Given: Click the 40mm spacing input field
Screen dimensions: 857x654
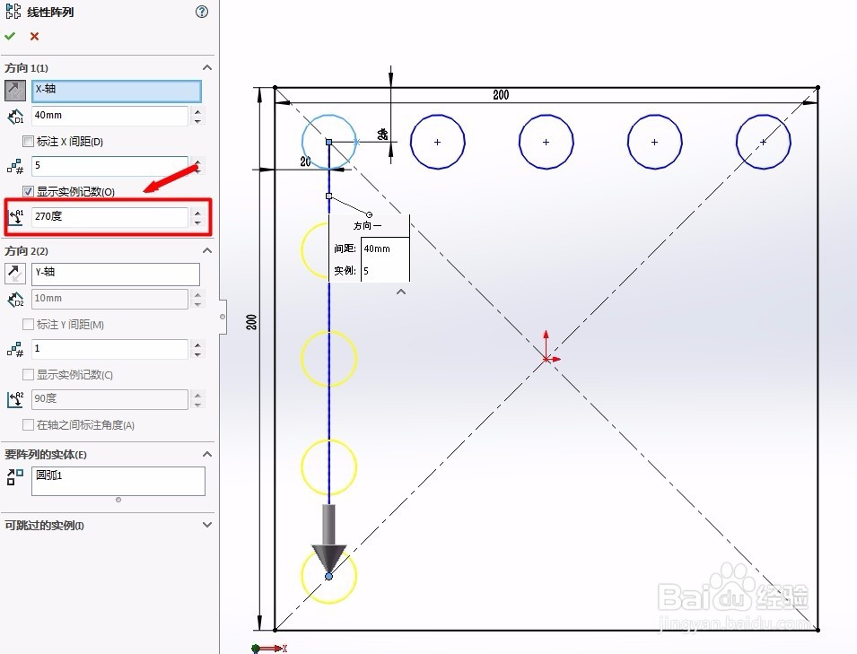Looking at the screenshot, I should coord(109,116).
